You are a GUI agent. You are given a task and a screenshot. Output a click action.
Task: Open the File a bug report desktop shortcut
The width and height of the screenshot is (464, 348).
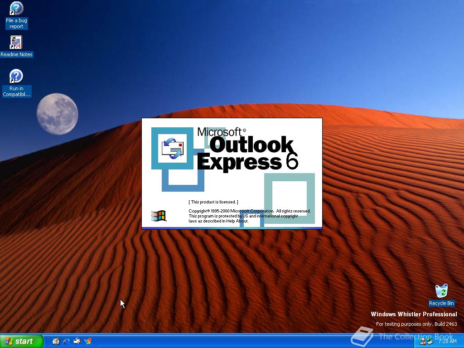coord(16,15)
